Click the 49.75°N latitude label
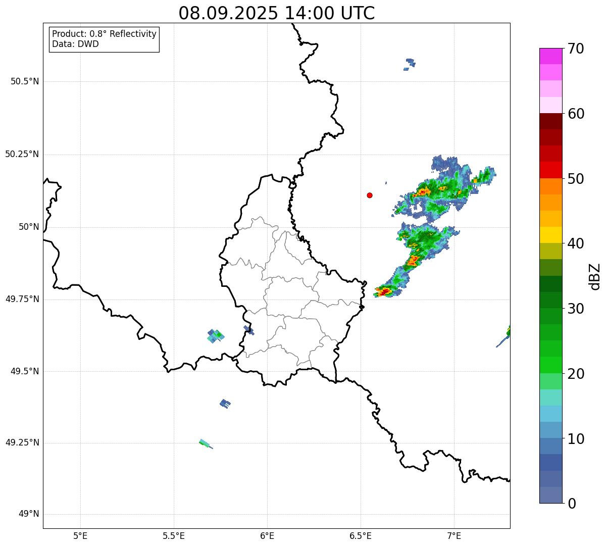The width and height of the screenshot is (607, 546). click(x=22, y=299)
